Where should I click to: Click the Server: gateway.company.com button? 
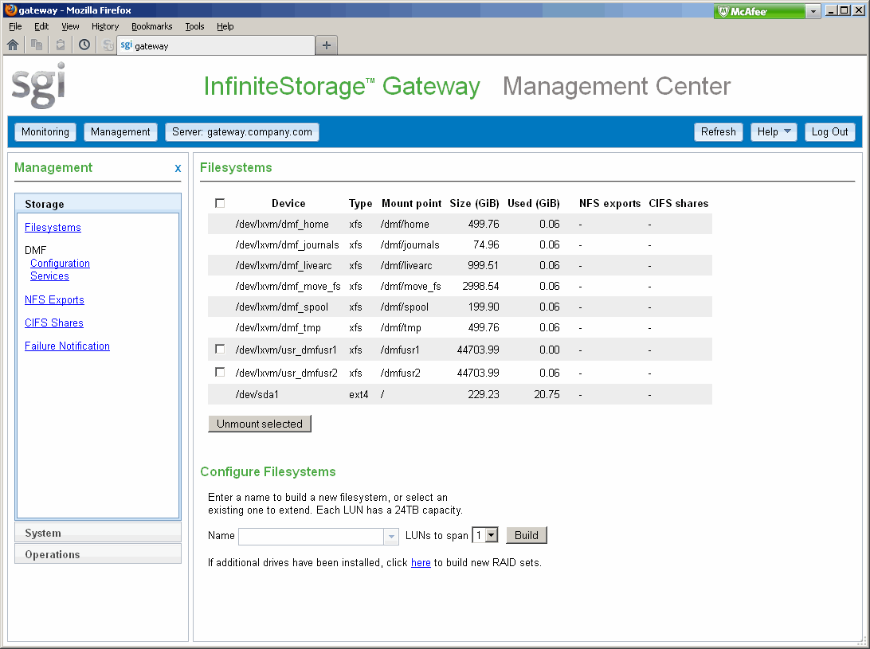pyautogui.click(x=242, y=132)
